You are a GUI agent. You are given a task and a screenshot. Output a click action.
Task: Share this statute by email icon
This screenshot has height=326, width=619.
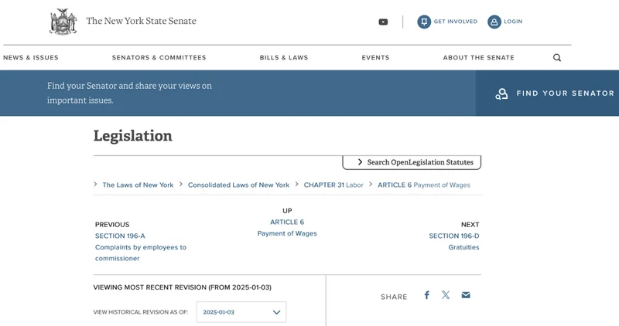click(x=466, y=295)
